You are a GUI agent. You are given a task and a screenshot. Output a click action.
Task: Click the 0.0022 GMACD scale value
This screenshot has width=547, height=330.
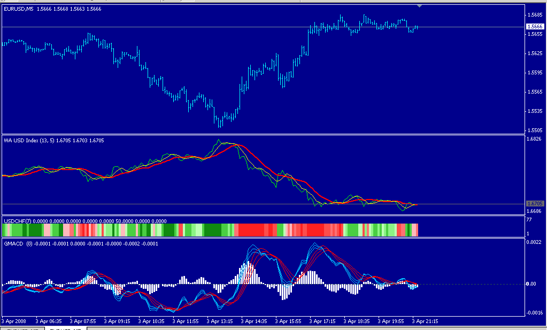(x=534, y=242)
